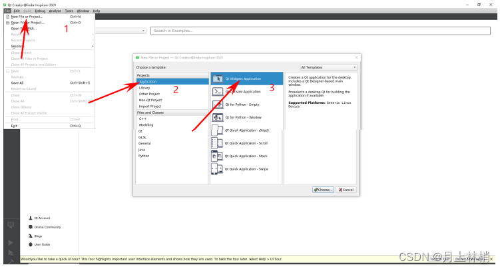Select Java under Files and Classes
The width and height of the screenshot is (500, 269).
(172, 150)
